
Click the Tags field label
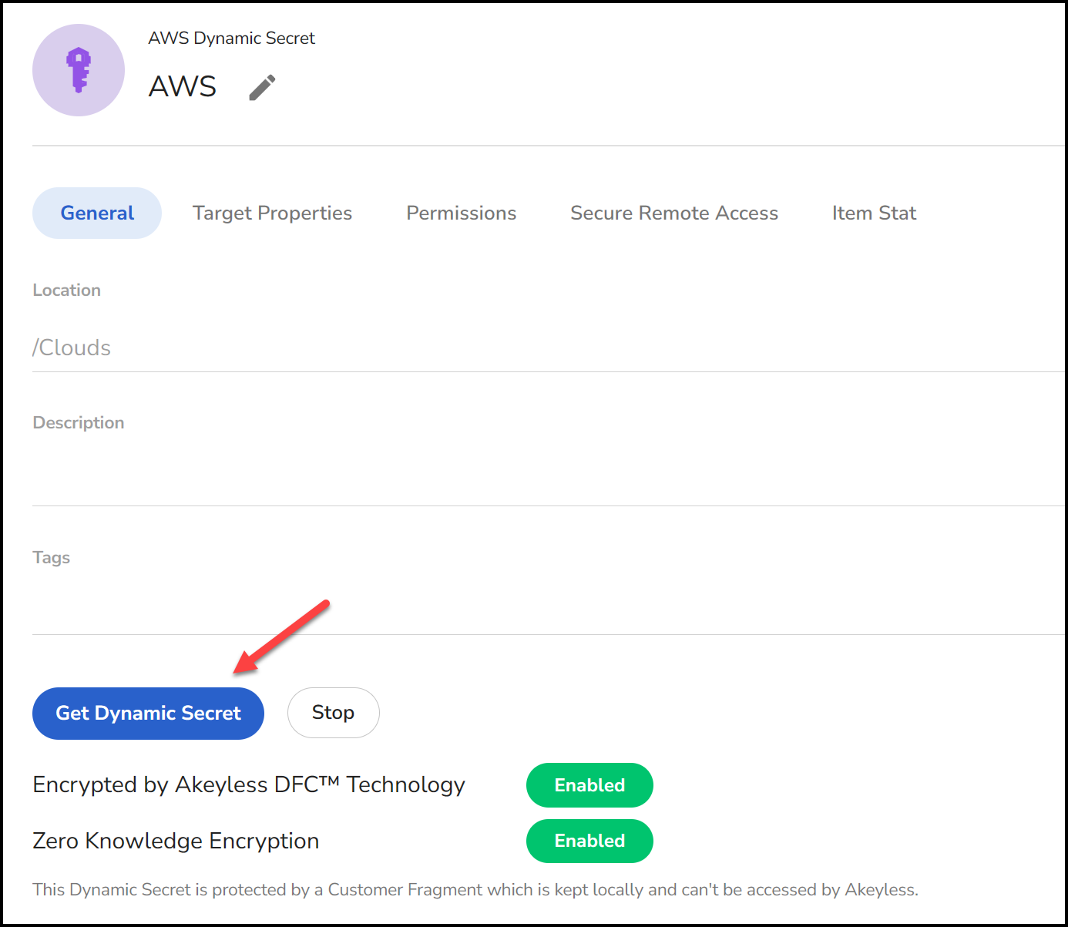[52, 557]
